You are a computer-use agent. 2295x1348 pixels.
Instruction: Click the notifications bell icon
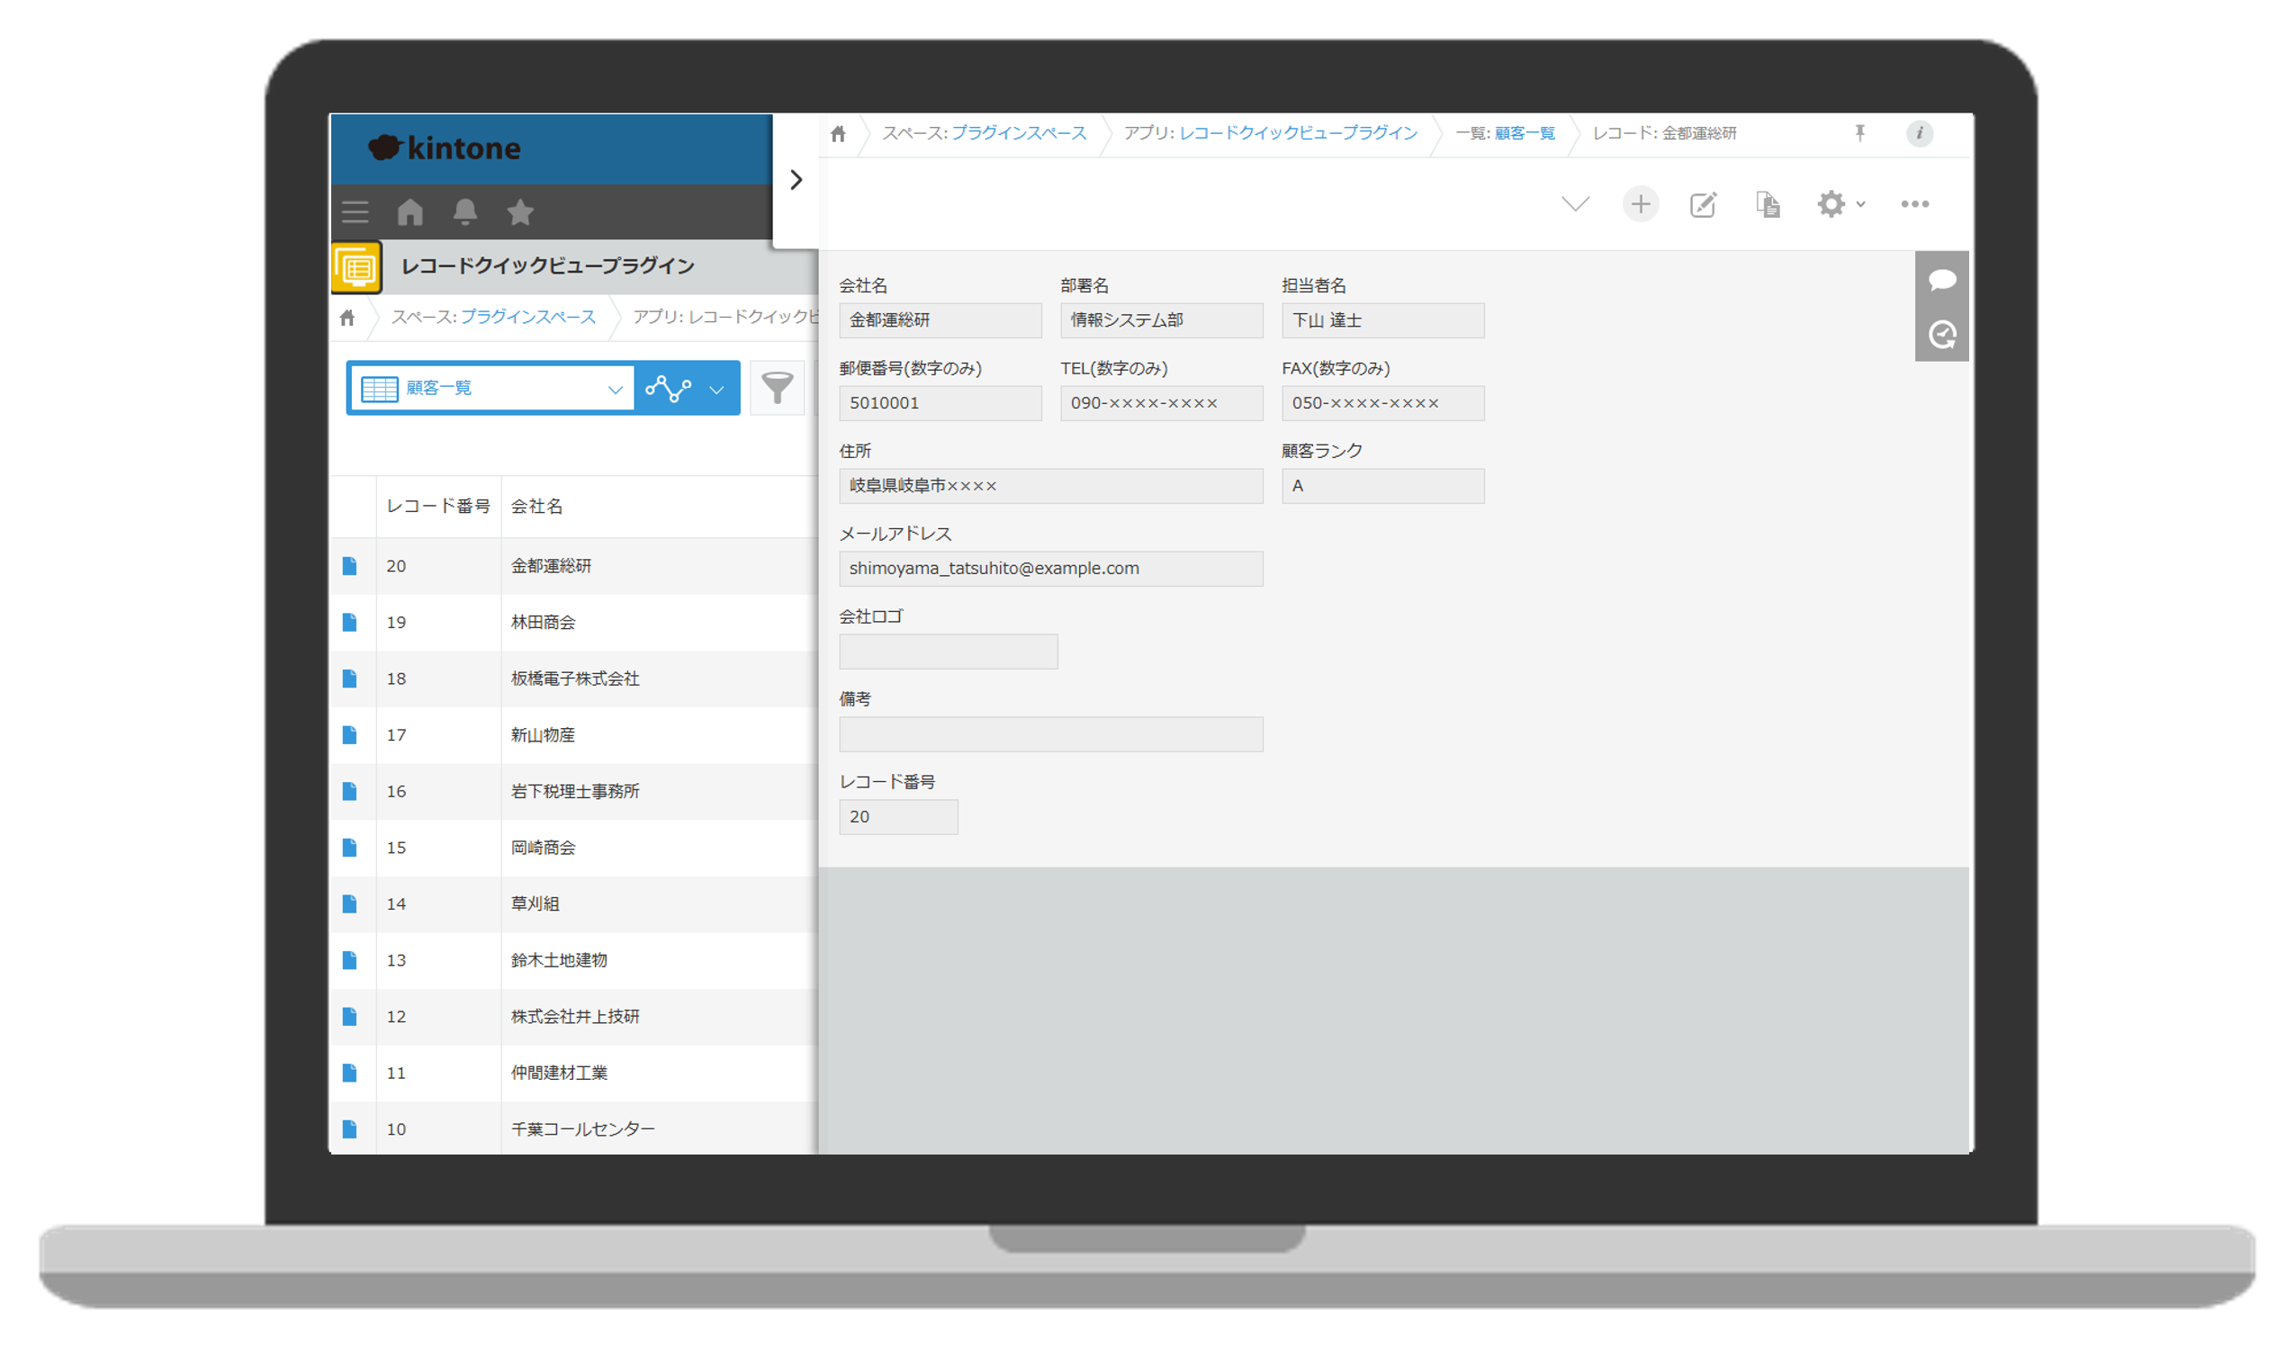coord(465,212)
